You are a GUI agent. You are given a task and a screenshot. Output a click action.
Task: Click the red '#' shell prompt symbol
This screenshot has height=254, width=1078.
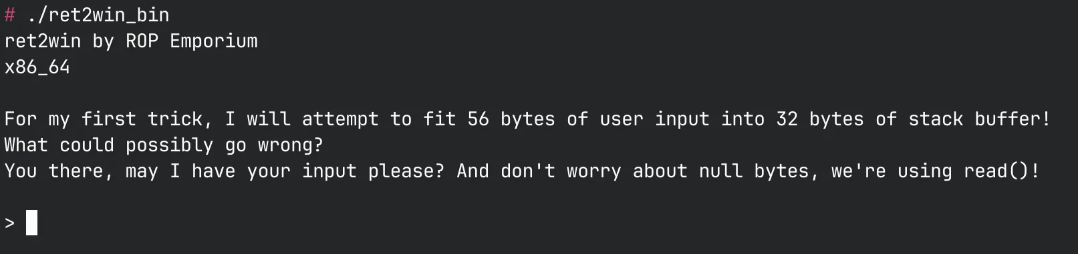[x=9, y=15]
